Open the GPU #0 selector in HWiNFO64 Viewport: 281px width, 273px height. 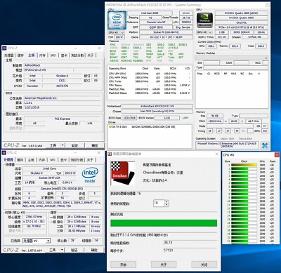pos(204,32)
